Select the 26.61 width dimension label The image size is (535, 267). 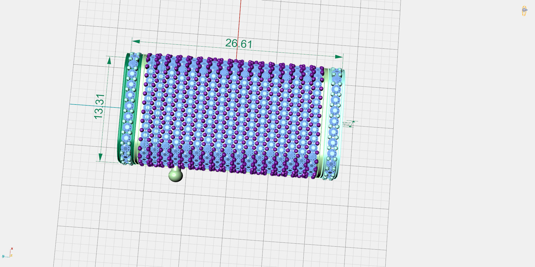point(239,44)
